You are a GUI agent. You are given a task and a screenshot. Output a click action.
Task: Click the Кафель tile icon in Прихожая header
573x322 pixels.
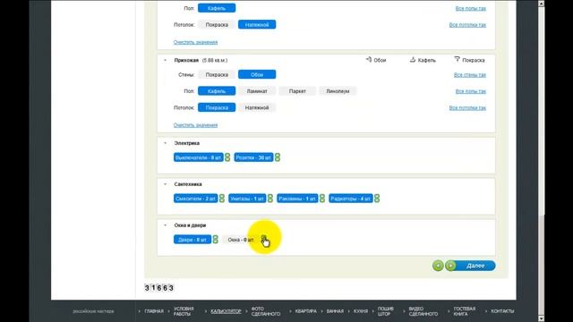(413, 60)
